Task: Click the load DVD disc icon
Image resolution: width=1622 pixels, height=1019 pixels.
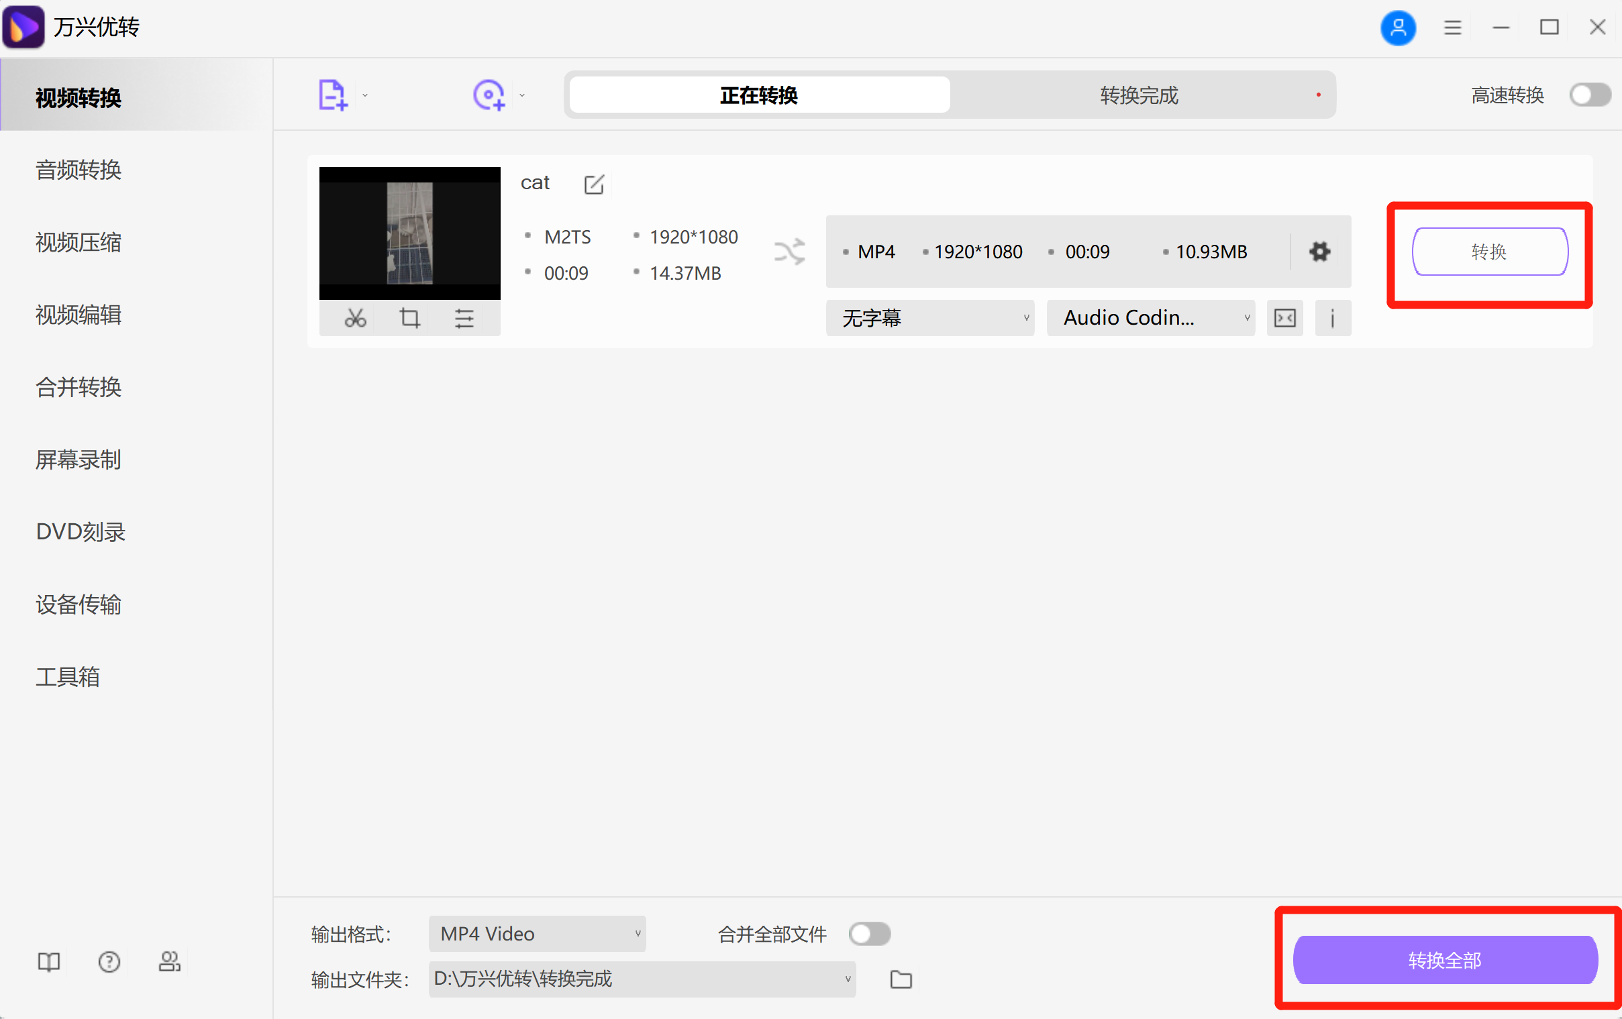Action: click(x=489, y=95)
